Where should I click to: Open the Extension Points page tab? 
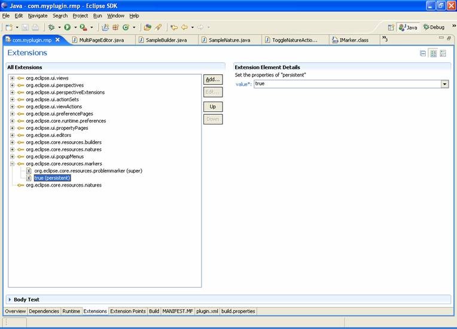click(x=128, y=311)
